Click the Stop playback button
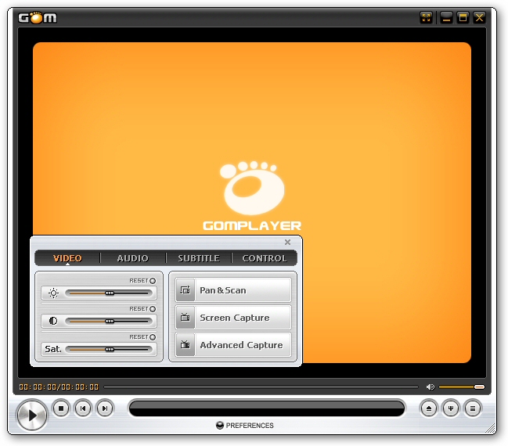This screenshot has width=508, height=446. tap(61, 408)
